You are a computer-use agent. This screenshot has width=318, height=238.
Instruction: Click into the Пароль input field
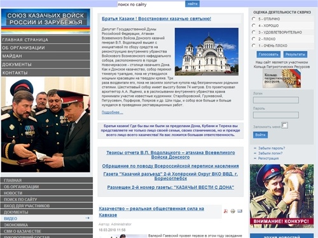[x=276, y=115]
